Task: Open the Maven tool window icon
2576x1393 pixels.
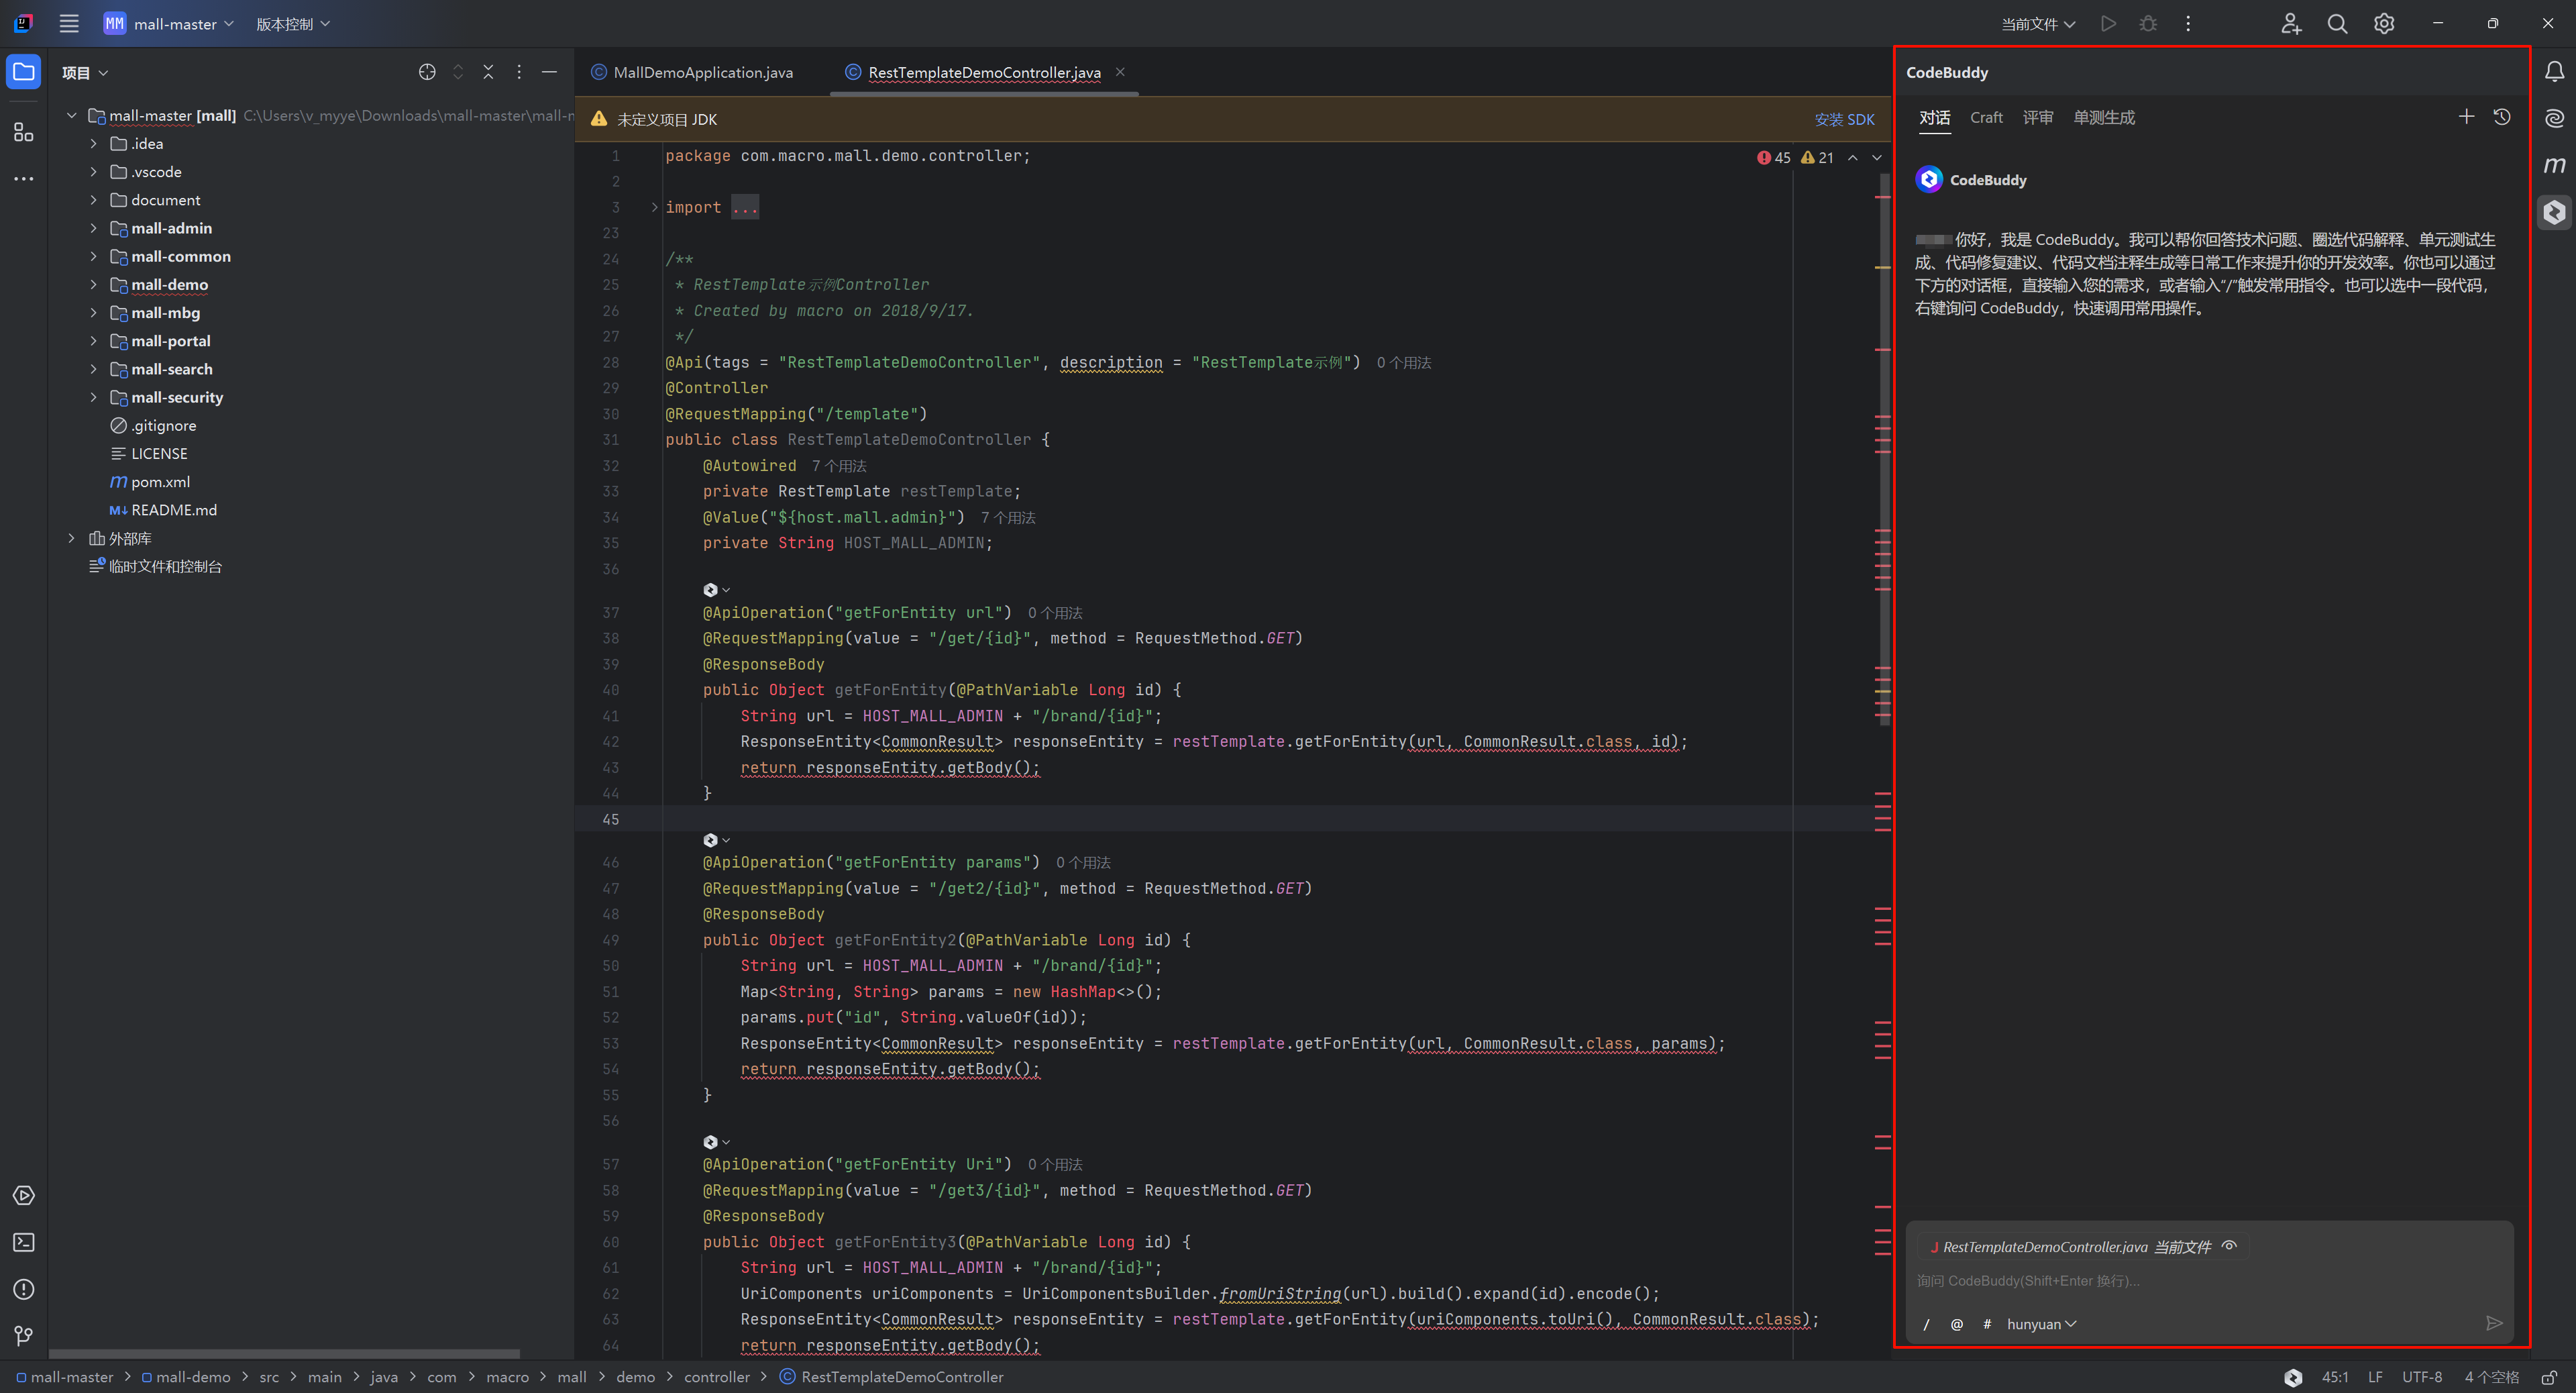Action: (2554, 165)
